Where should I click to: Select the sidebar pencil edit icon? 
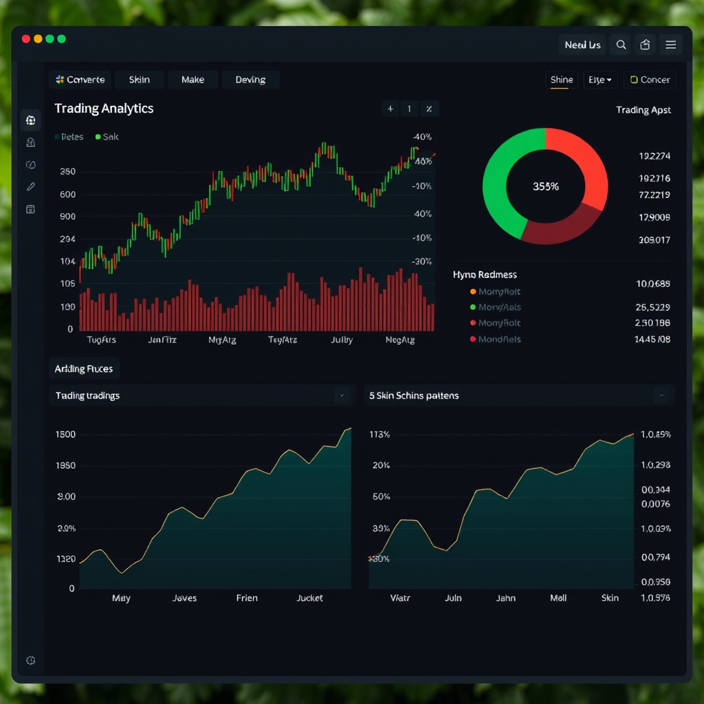tap(30, 186)
